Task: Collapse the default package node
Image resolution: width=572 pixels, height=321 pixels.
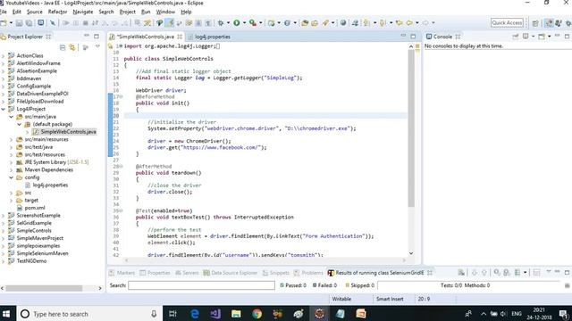Action: click(x=20, y=124)
